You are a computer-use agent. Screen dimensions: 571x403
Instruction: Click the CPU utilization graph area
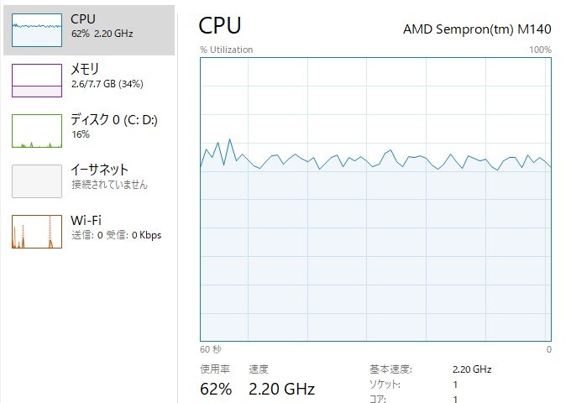coord(375,199)
